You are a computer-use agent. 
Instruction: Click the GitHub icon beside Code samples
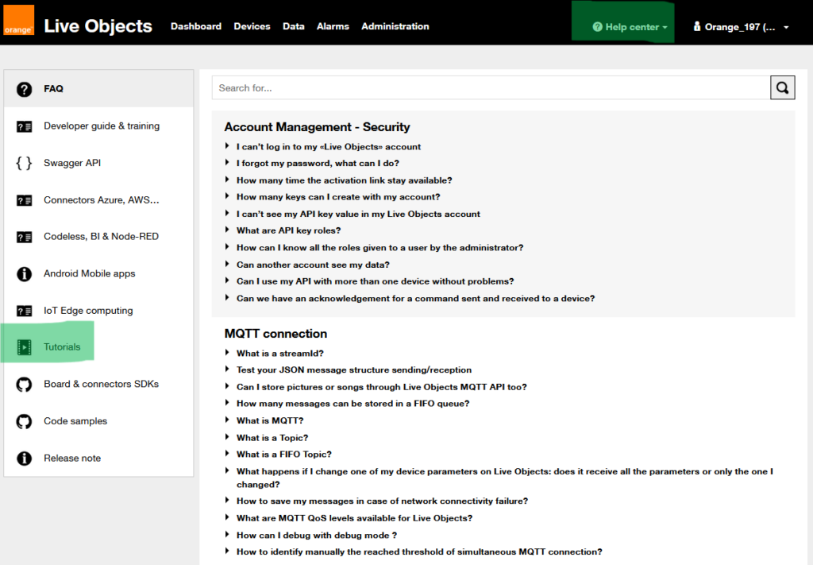[x=25, y=421]
